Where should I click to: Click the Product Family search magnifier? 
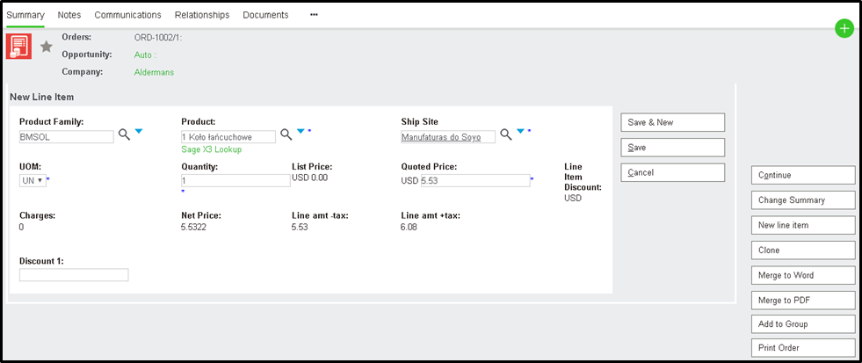pyautogui.click(x=124, y=134)
